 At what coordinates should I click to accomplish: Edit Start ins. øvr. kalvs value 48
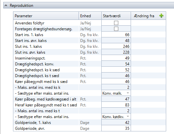(x=116, y=41)
